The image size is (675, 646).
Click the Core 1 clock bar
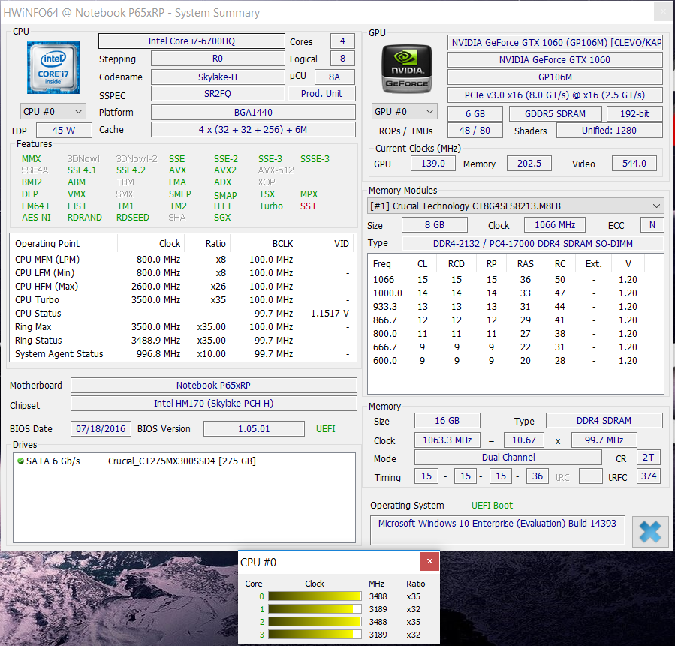click(315, 609)
